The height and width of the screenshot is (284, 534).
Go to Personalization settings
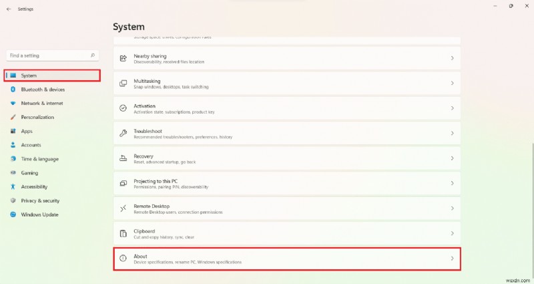point(37,118)
